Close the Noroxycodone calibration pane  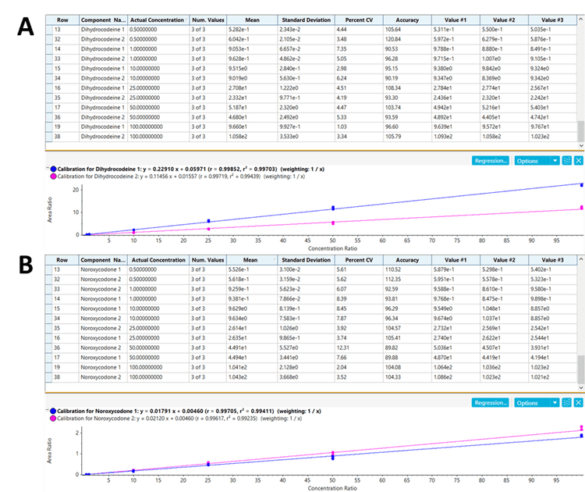pyautogui.click(x=578, y=403)
